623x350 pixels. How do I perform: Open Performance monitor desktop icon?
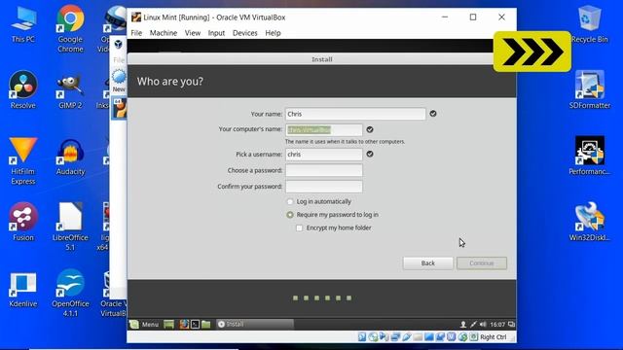pyautogui.click(x=590, y=156)
